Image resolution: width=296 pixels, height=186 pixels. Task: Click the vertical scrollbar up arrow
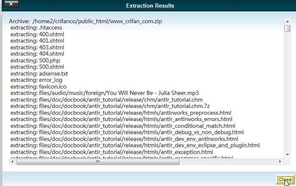288,22
